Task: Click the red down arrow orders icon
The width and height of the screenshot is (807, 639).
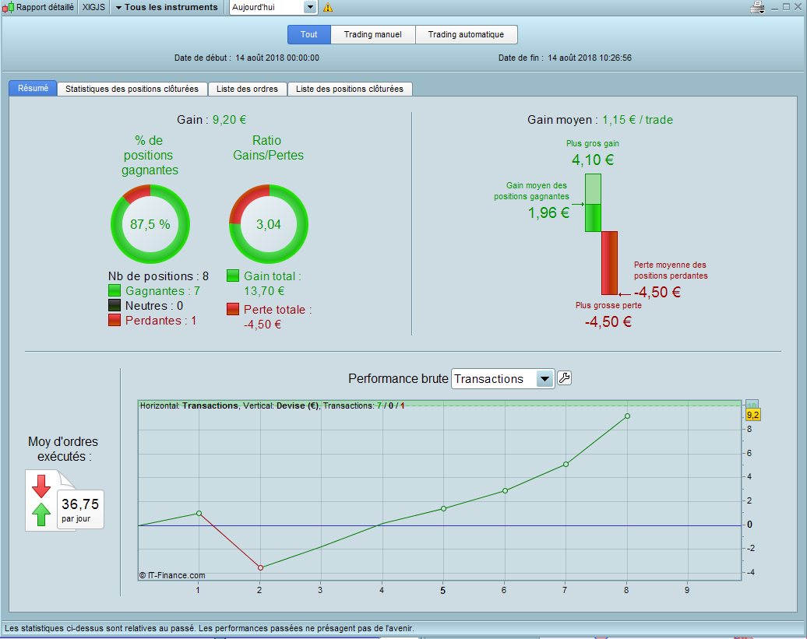Action: [41, 486]
